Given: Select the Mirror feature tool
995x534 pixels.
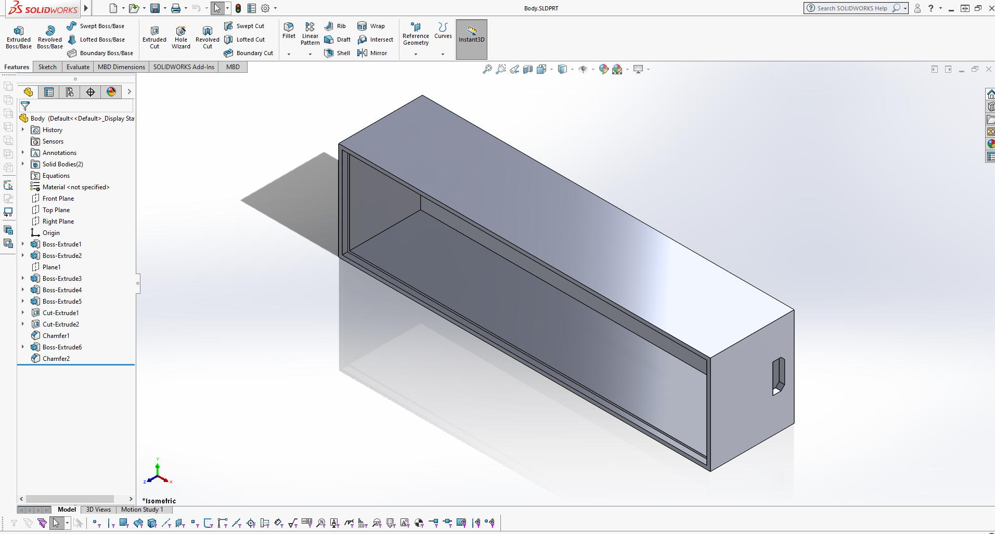Looking at the screenshot, I should (373, 53).
